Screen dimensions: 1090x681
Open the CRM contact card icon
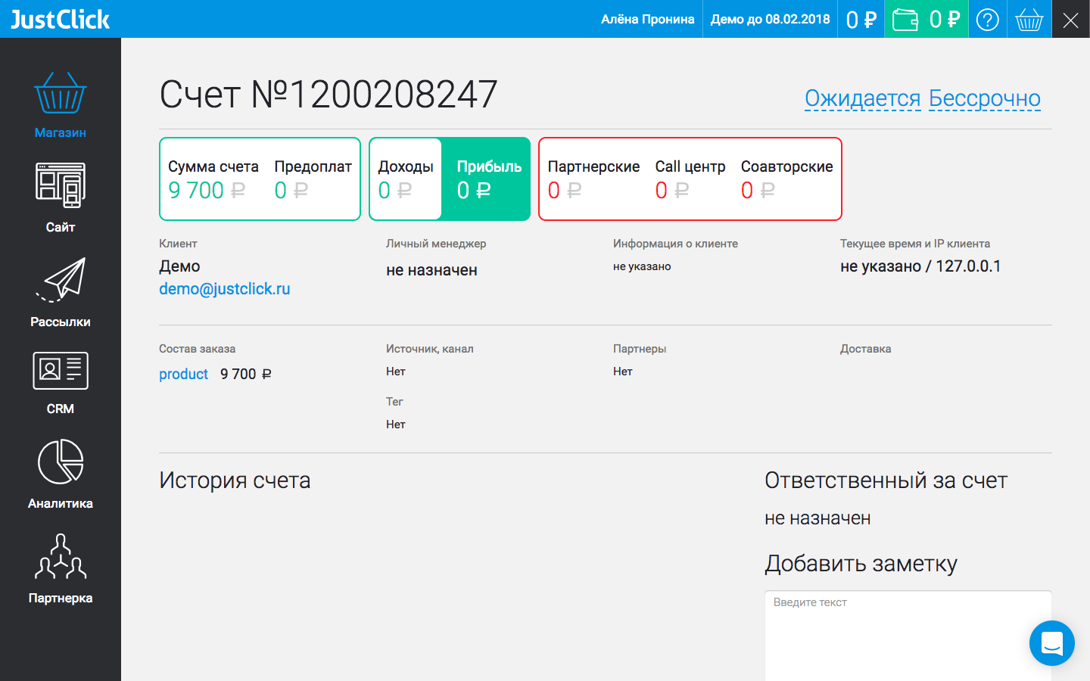coord(61,371)
